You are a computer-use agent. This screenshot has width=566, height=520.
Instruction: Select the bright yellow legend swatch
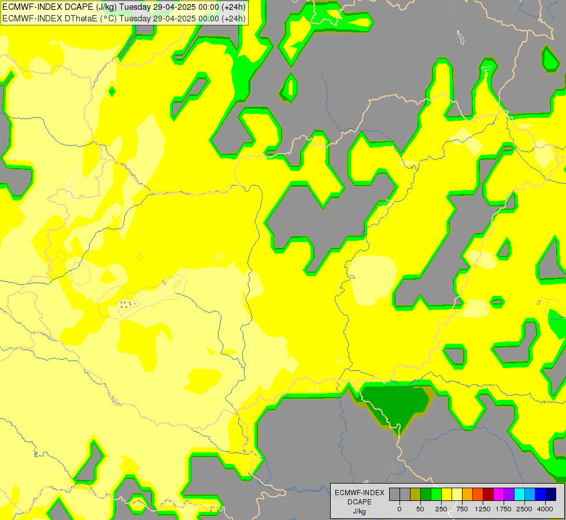click(447, 494)
